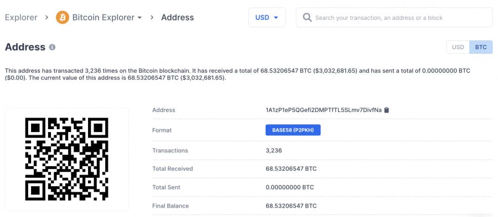Screen dimensions: 498x217
Task: Copy address using the clipboard icon
Action: [x=387, y=110]
